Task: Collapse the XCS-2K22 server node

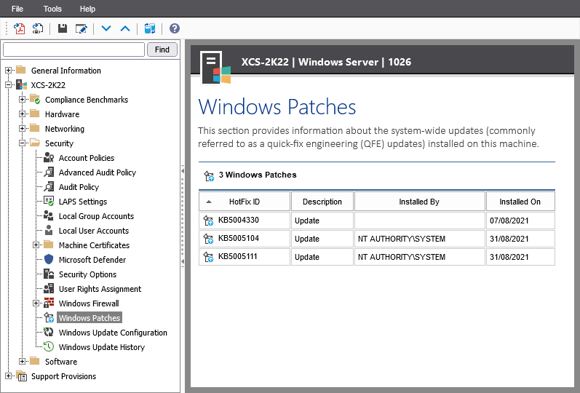Action: point(8,85)
